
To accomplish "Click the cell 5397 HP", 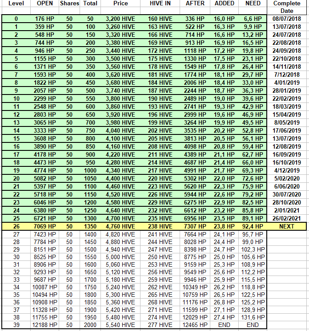I will click(x=44, y=187).
